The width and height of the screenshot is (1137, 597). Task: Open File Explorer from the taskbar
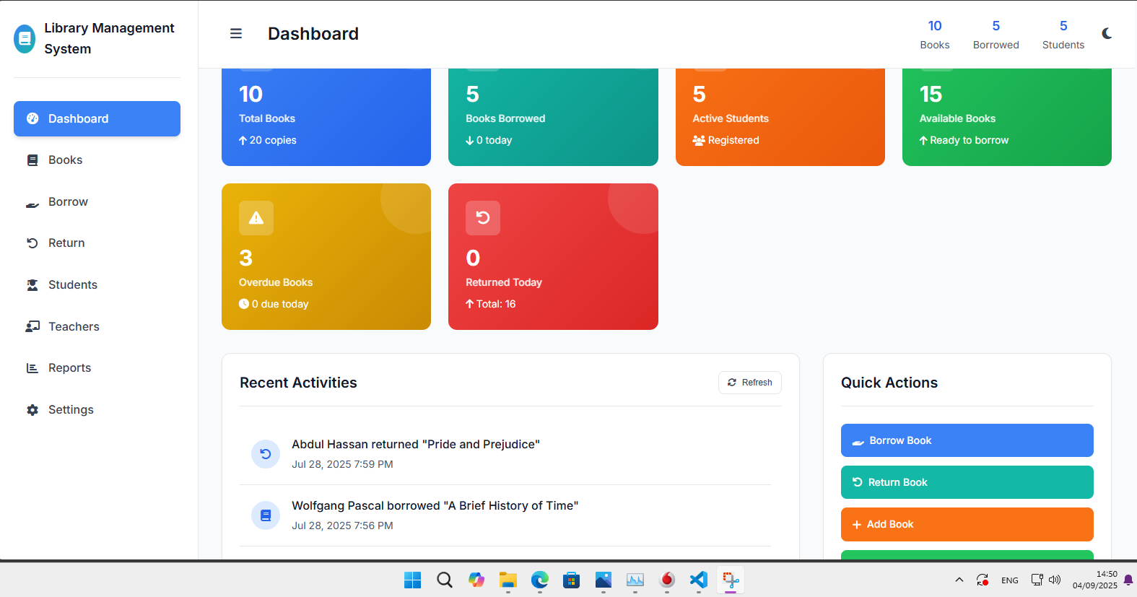click(x=508, y=580)
